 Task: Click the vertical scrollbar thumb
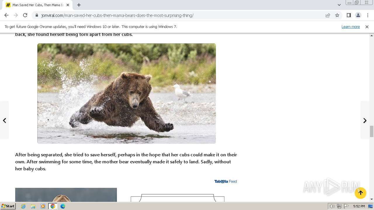click(372, 131)
